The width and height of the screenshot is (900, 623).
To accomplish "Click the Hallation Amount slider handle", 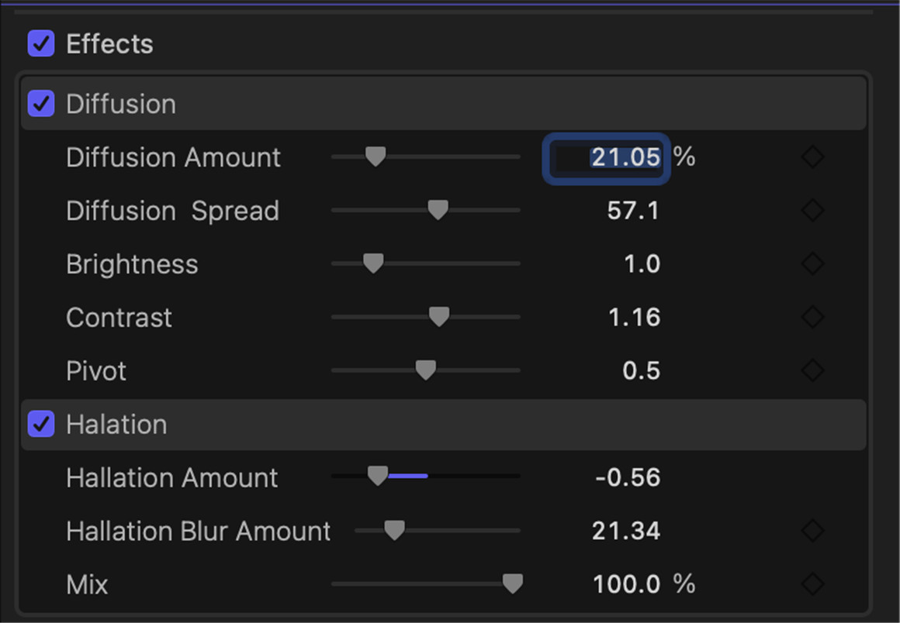I will (x=378, y=476).
